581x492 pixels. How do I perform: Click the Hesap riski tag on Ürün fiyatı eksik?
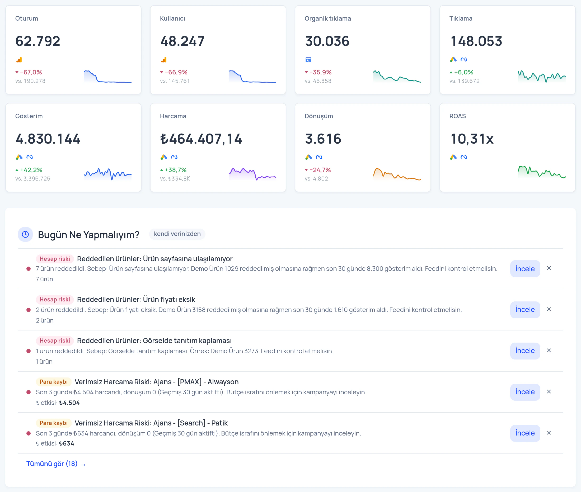55,300
